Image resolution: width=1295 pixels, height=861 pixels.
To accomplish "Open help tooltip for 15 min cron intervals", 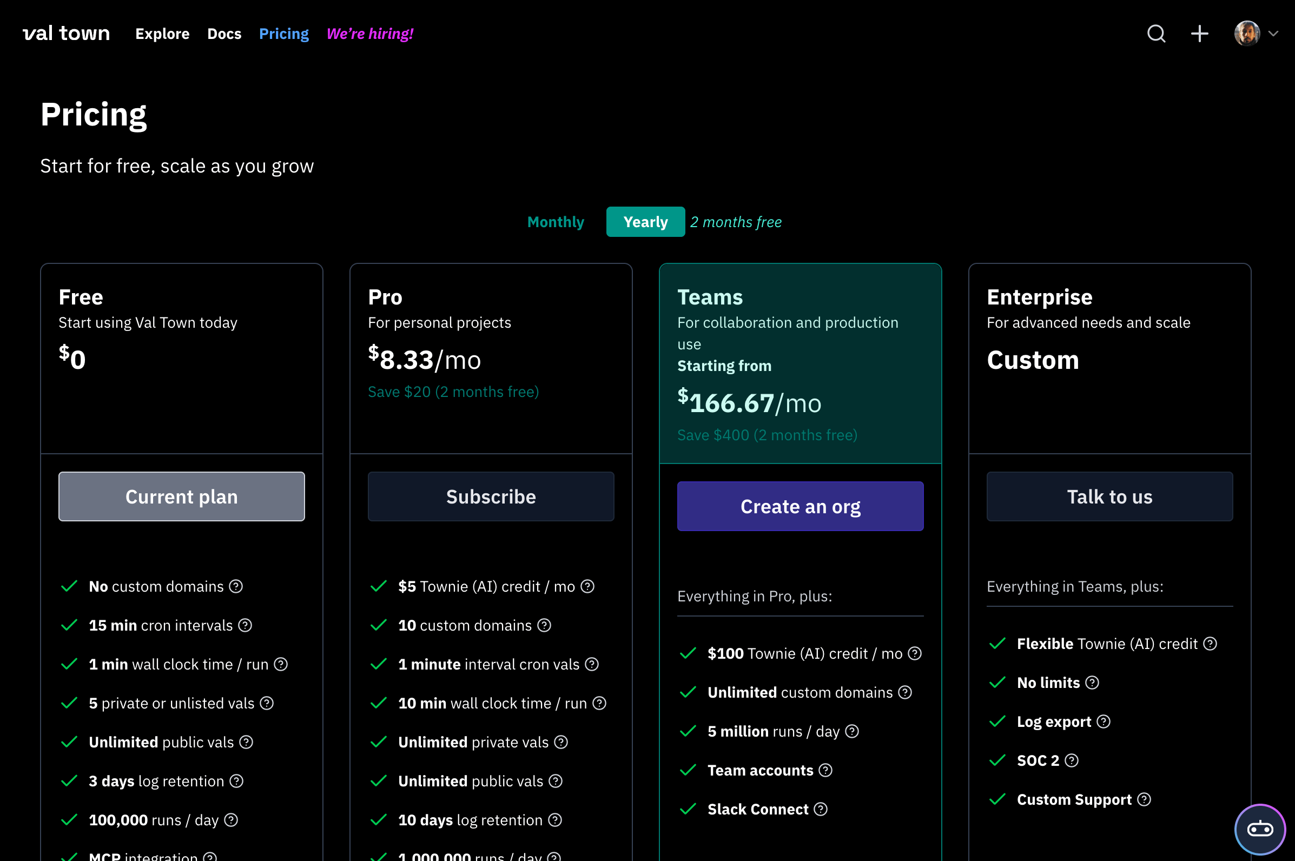I will (246, 625).
